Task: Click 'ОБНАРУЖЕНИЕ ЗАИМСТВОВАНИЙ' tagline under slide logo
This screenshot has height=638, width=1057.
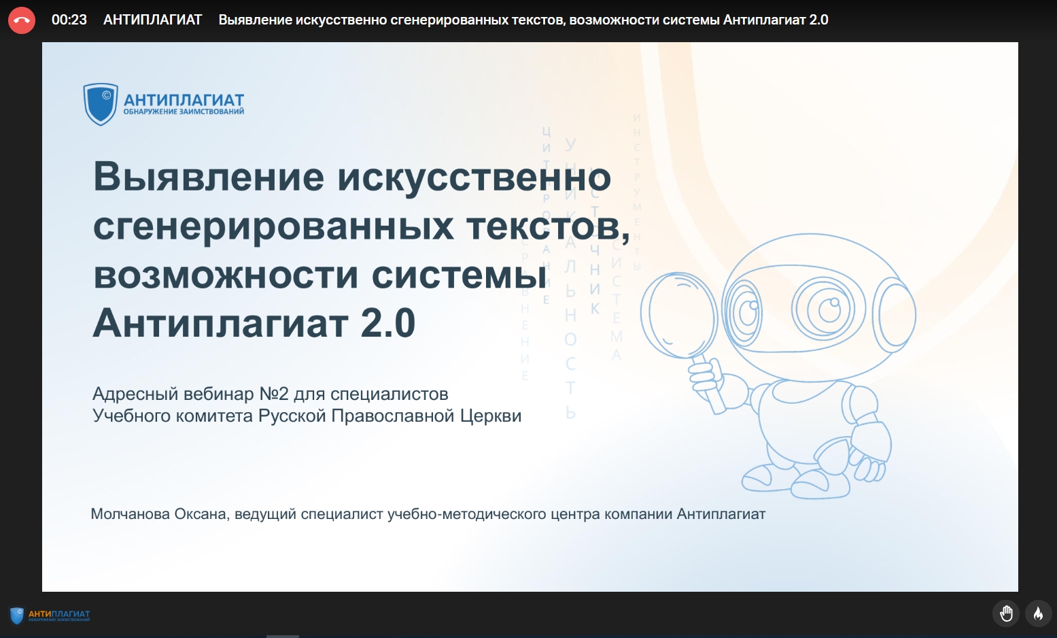Action: (x=184, y=112)
